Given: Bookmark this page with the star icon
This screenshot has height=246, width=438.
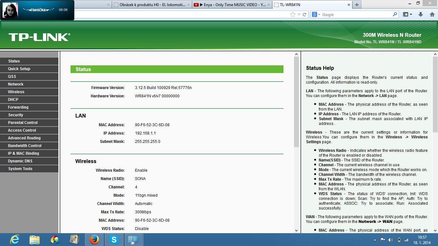Looking at the screenshot, I should pos(292,14).
